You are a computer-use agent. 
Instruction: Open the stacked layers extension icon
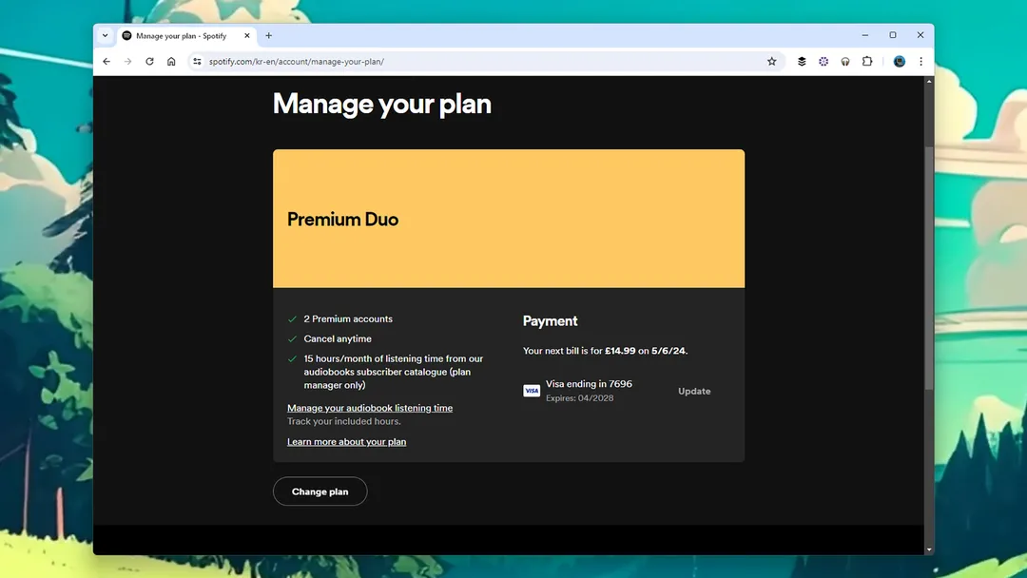point(802,62)
